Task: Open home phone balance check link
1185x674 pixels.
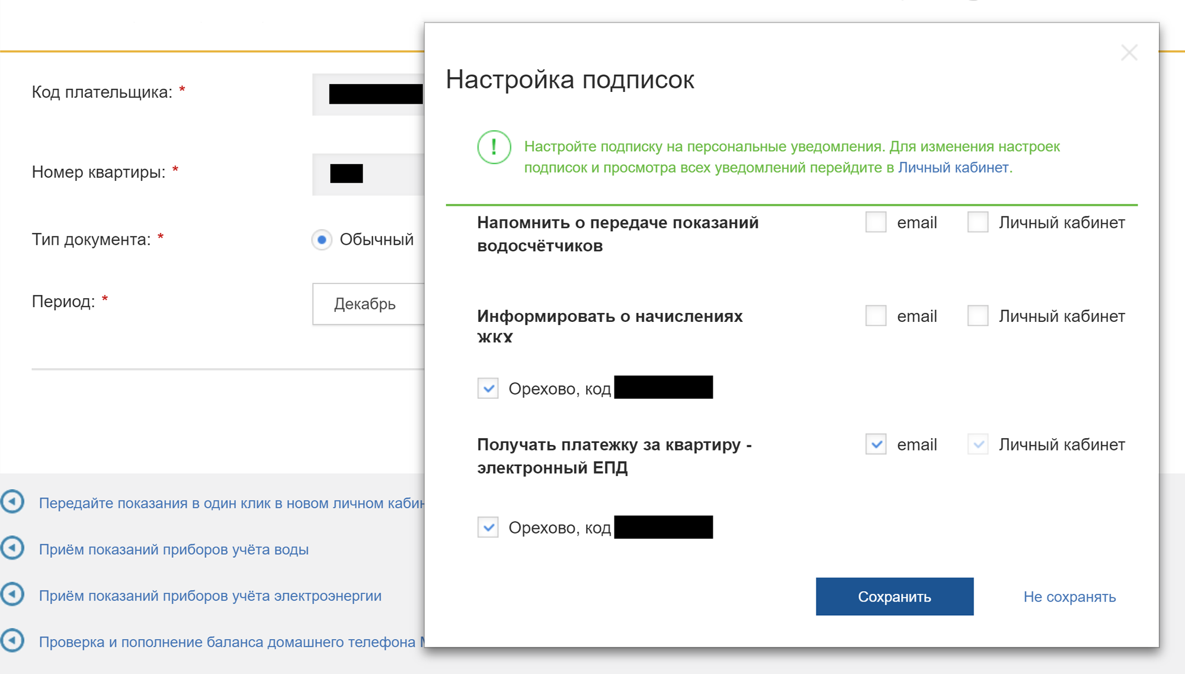Action: 232,642
